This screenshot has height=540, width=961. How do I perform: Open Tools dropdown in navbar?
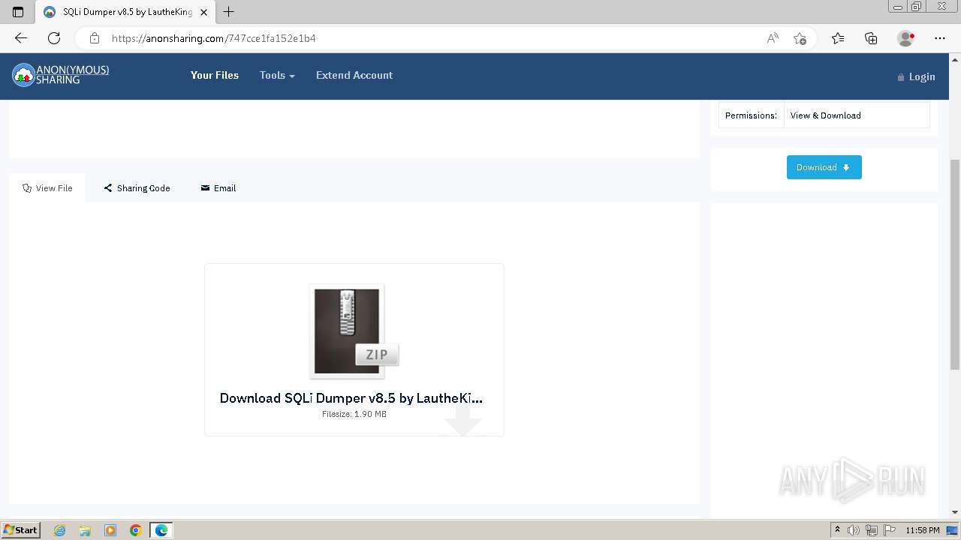point(277,75)
